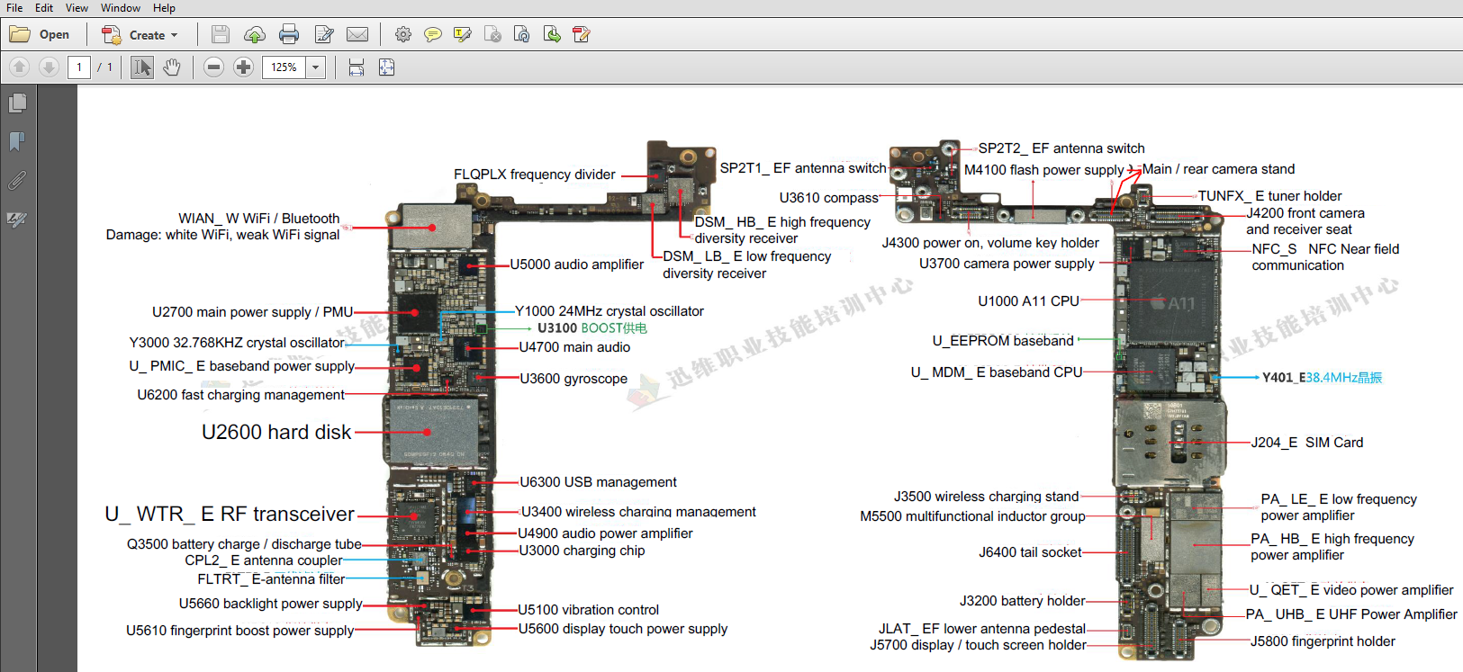
Task: Activate the Hand pan tool
Action: click(x=172, y=67)
